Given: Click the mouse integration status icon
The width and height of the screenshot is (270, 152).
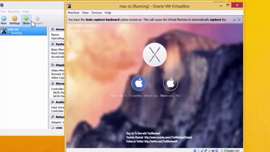Looking at the screenshot, I should pyautogui.click(x=221, y=150).
